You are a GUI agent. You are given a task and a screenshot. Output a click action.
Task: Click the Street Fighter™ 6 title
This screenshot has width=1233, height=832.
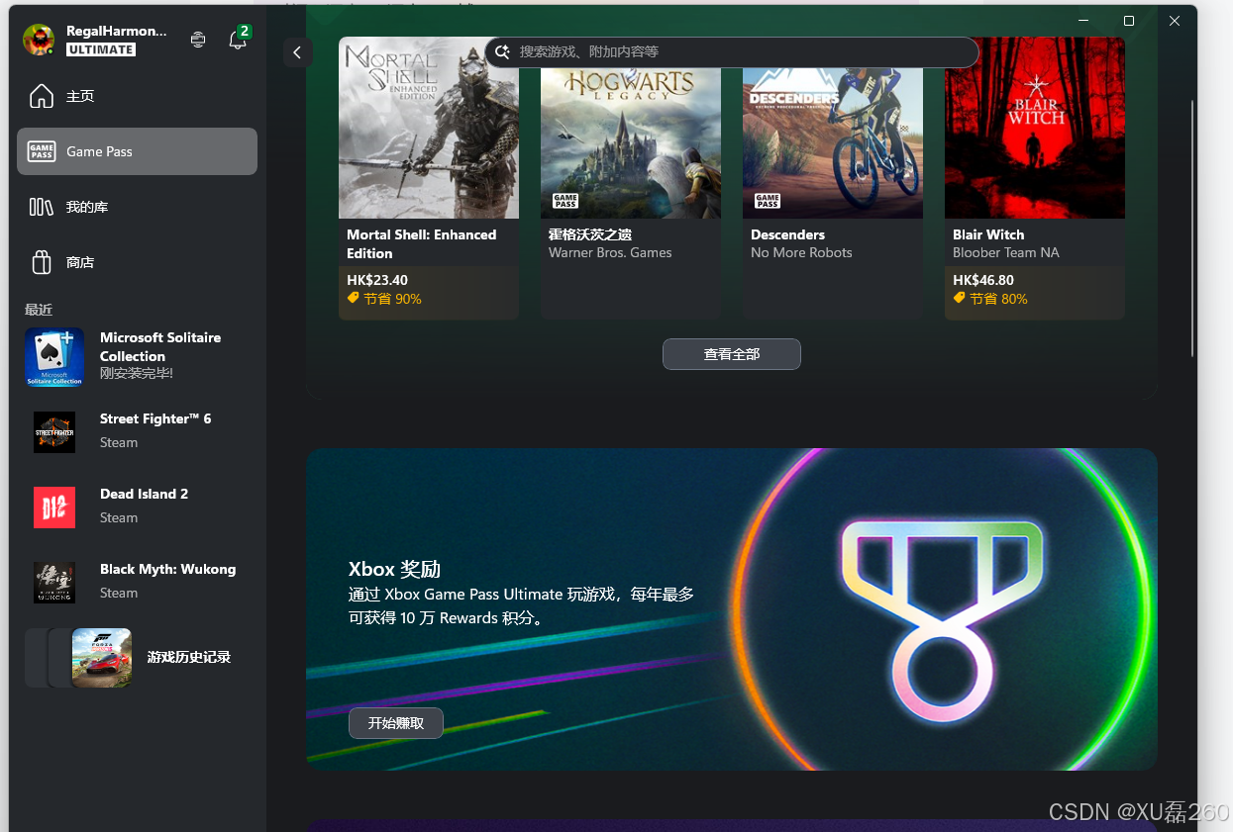point(155,418)
